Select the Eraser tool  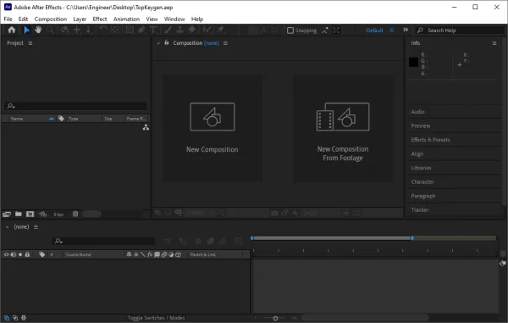pos(191,30)
